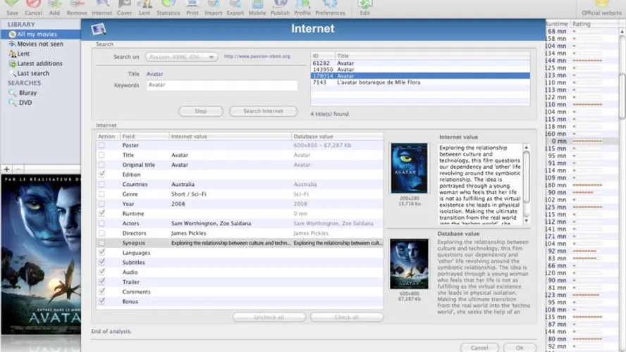Select result 61282 Avatar
626x352 pixels.
(420, 63)
